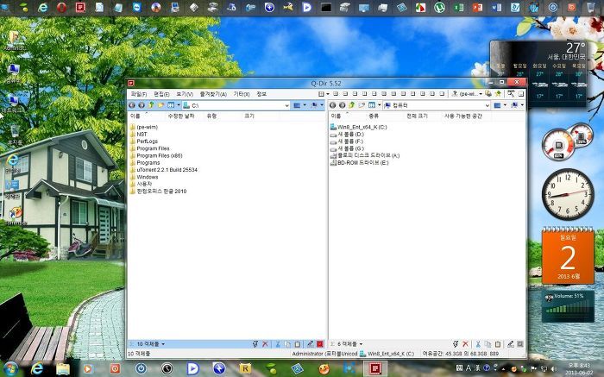This screenshot has width=604, height=377.
Task: Click pencil edit icon in right pane footer
Action: pos(511,344)
